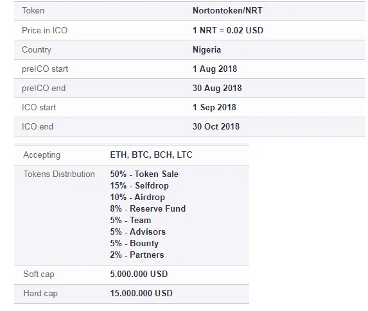Select the 50% - Token Sale line

click(x=144, y=174)
